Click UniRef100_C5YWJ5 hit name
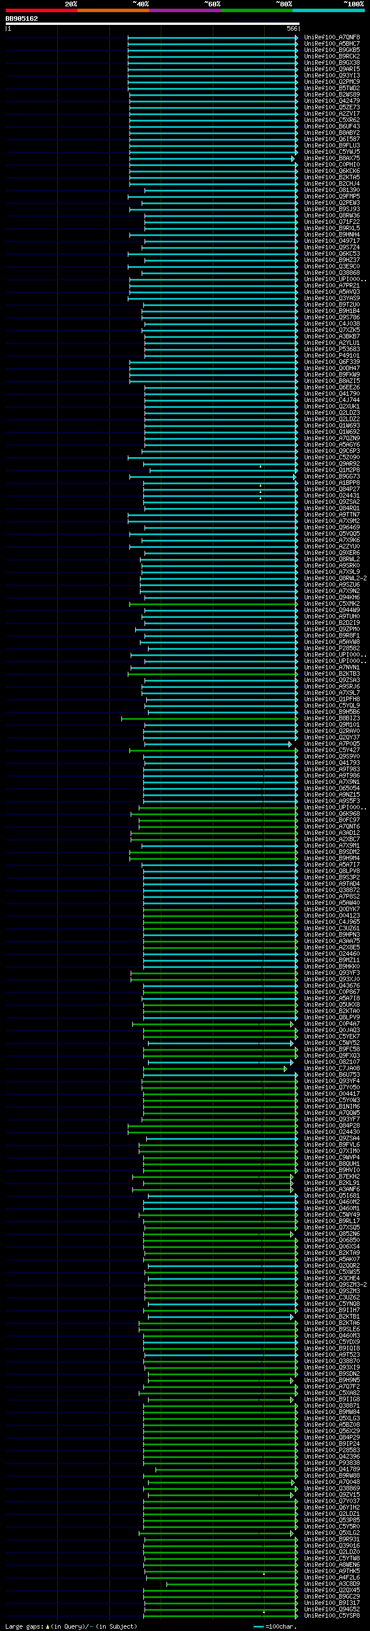Image resolution: width=370 pixels, height=1631 pixels. [331, 152]
